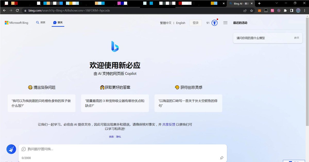Reload the page with refresh icon
Viewport: 309px width, 162px height.
pos(17,11)
